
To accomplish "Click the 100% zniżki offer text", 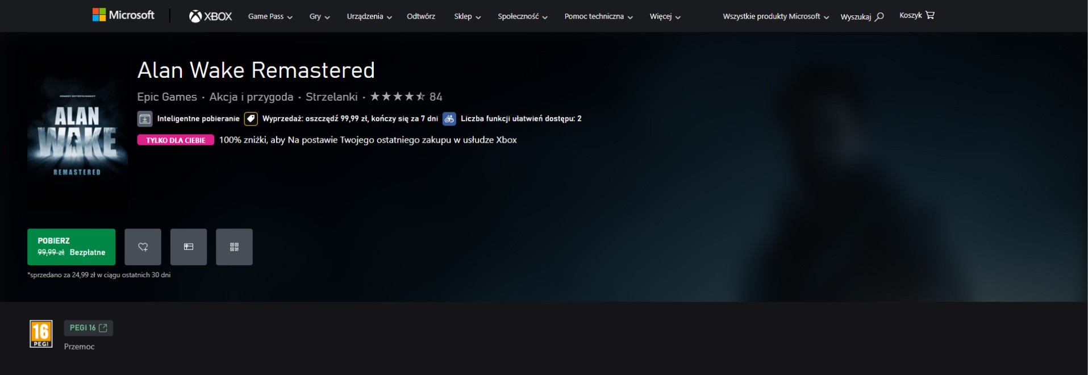I will [x=368, y=140].
